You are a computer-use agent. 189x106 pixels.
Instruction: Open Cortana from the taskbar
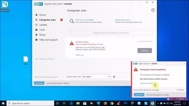pyautogui.click(x=57, y=103)
